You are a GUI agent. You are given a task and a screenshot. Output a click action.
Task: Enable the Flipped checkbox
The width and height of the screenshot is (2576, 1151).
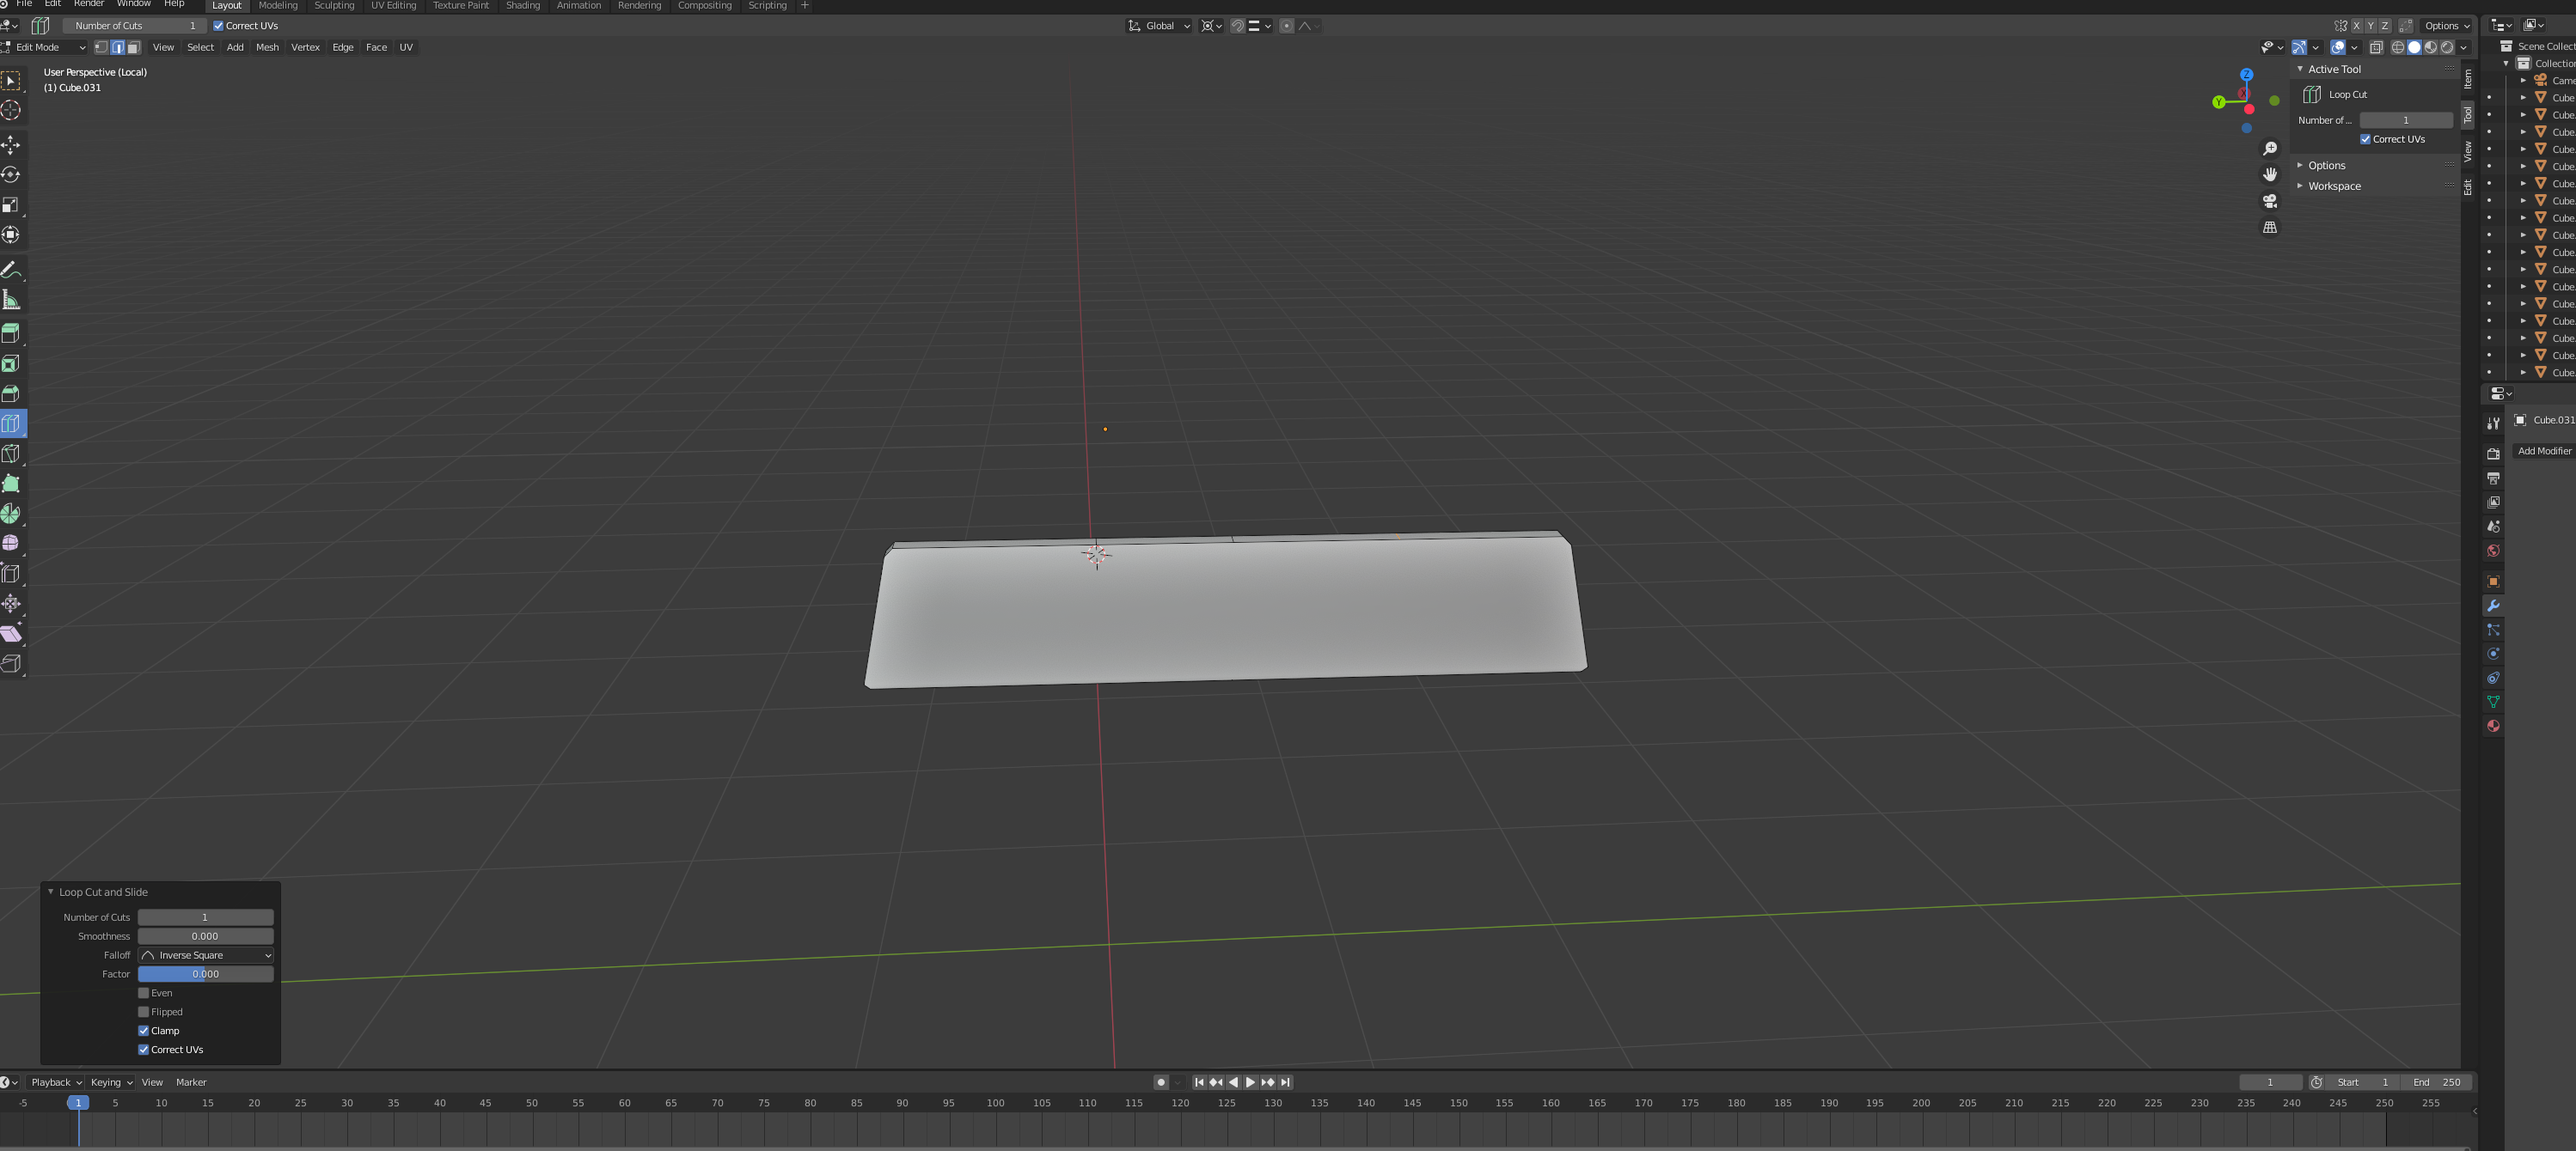(144, 1012)
